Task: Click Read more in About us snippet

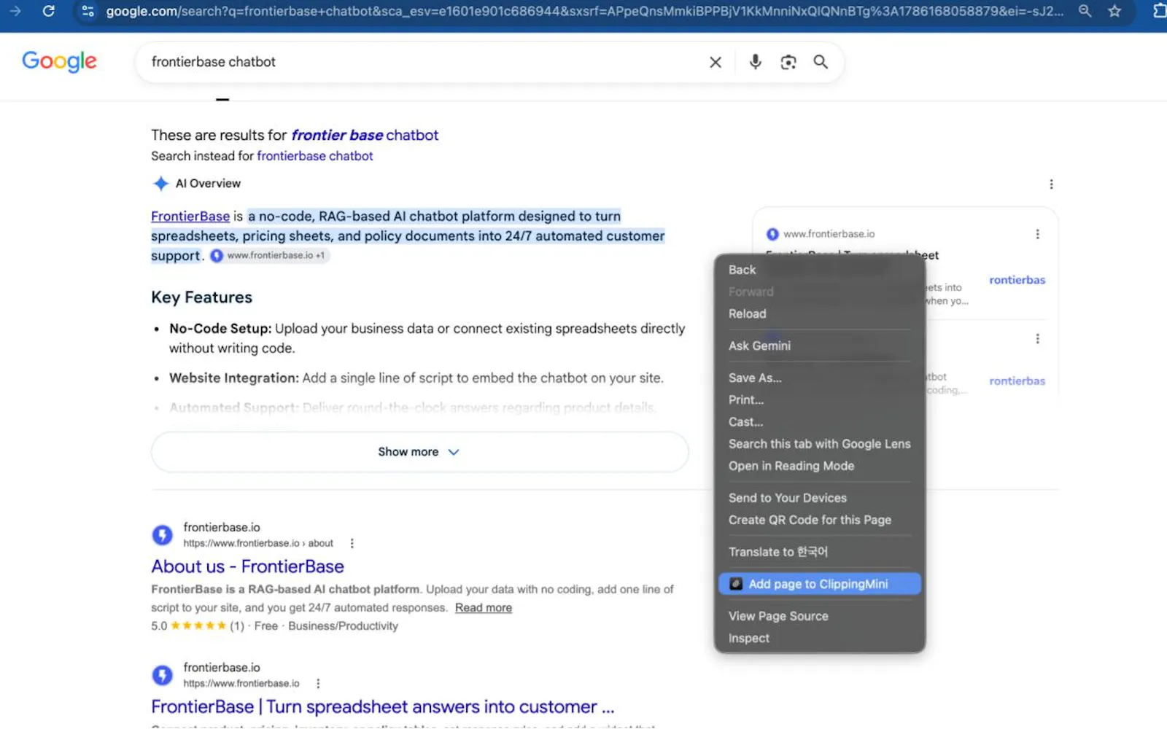Action: pyautogui.click(x=484, y=608)
